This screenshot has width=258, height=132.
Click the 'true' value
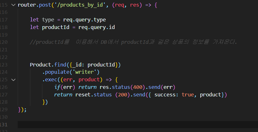(188, 95)
